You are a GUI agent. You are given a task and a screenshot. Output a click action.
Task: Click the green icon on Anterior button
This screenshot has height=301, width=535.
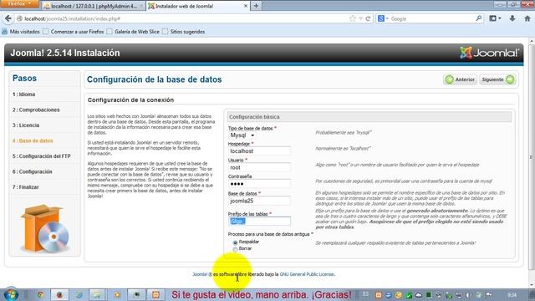pos(450,79)
